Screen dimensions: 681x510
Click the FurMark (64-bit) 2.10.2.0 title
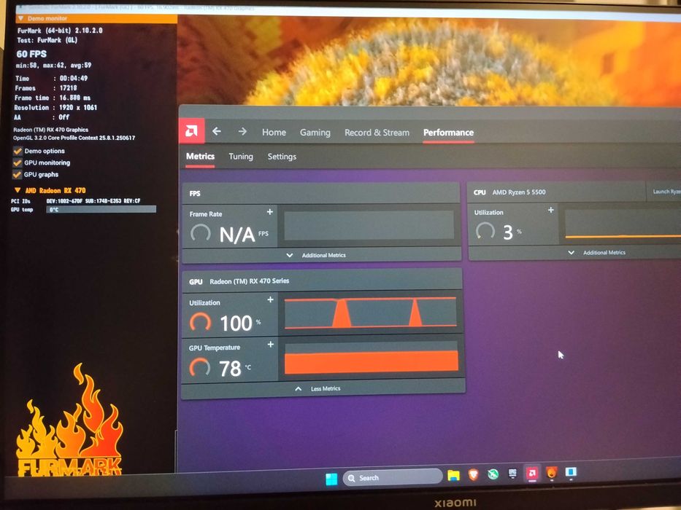[x=60, y=31]
